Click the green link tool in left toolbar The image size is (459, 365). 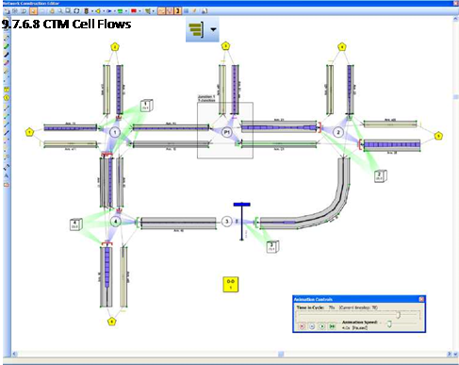tap(7, 46)
